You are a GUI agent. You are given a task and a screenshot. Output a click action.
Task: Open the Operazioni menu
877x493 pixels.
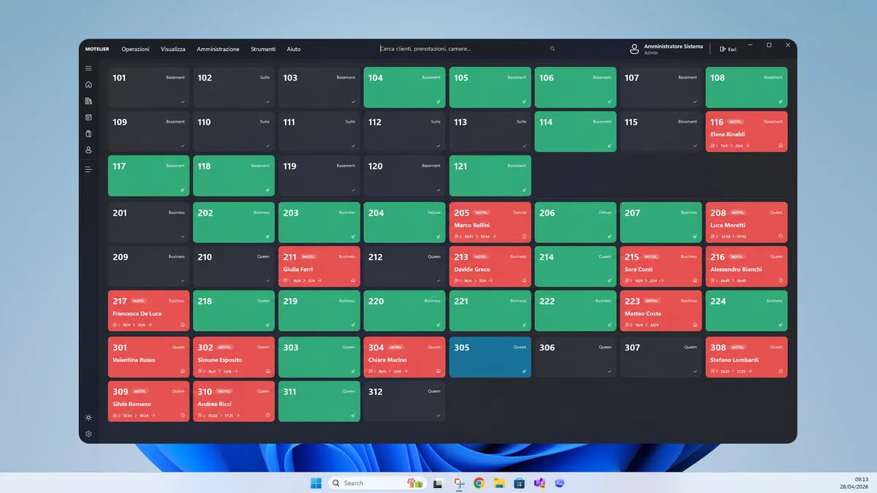click(x=135, y=49)
